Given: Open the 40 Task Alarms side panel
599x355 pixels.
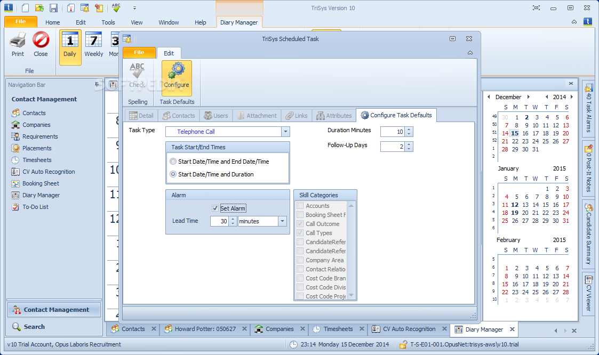Looking at the screenshot, I should 589,109.
